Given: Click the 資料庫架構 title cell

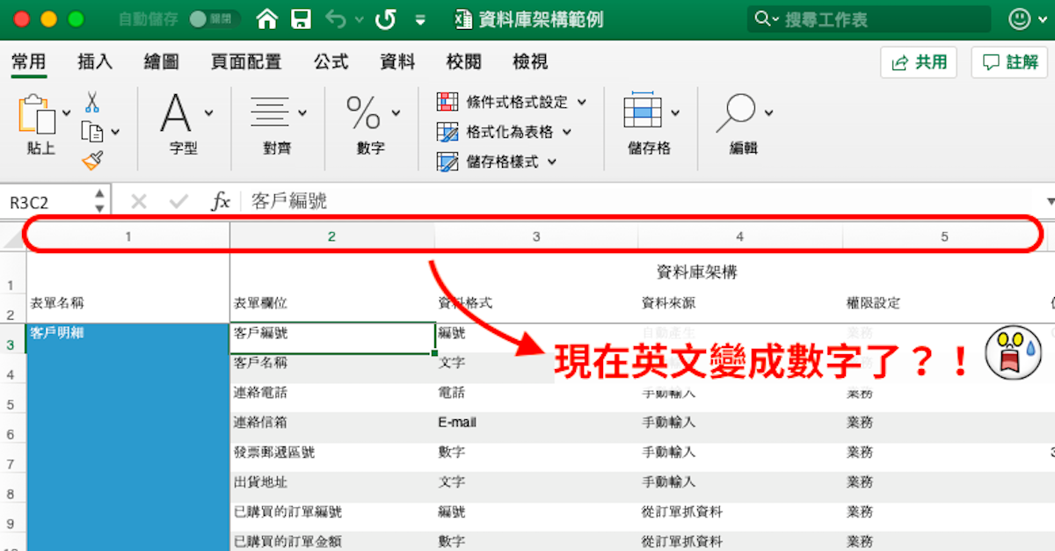Looking at the screenshot, I should click(x=696, y=272).
